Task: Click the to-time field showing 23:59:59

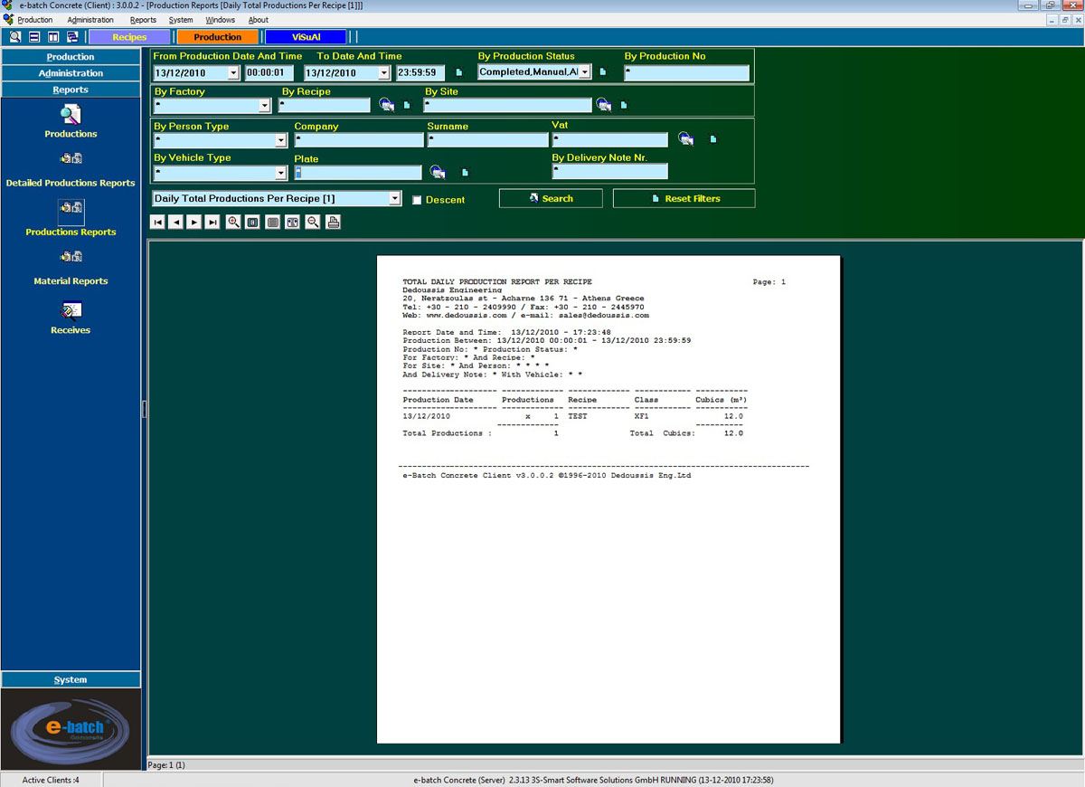Action: click(420, 73)
